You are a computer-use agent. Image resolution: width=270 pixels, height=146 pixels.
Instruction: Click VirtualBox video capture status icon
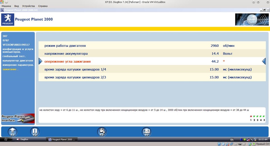(240, 144)
